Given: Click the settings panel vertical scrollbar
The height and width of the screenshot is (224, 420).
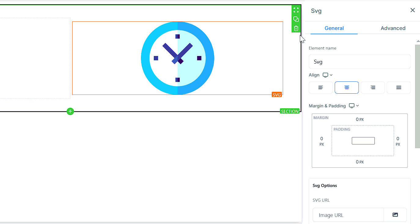Looking at the screenshot, I should (x=418, y=96).
